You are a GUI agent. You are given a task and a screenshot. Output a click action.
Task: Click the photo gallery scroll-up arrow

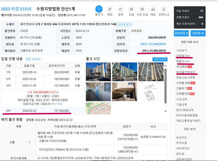click(166, 66)
